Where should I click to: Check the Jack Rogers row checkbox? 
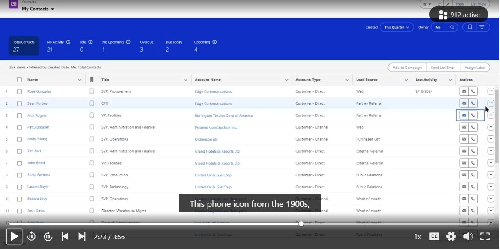pyautogui.click(x=19, y=116)
